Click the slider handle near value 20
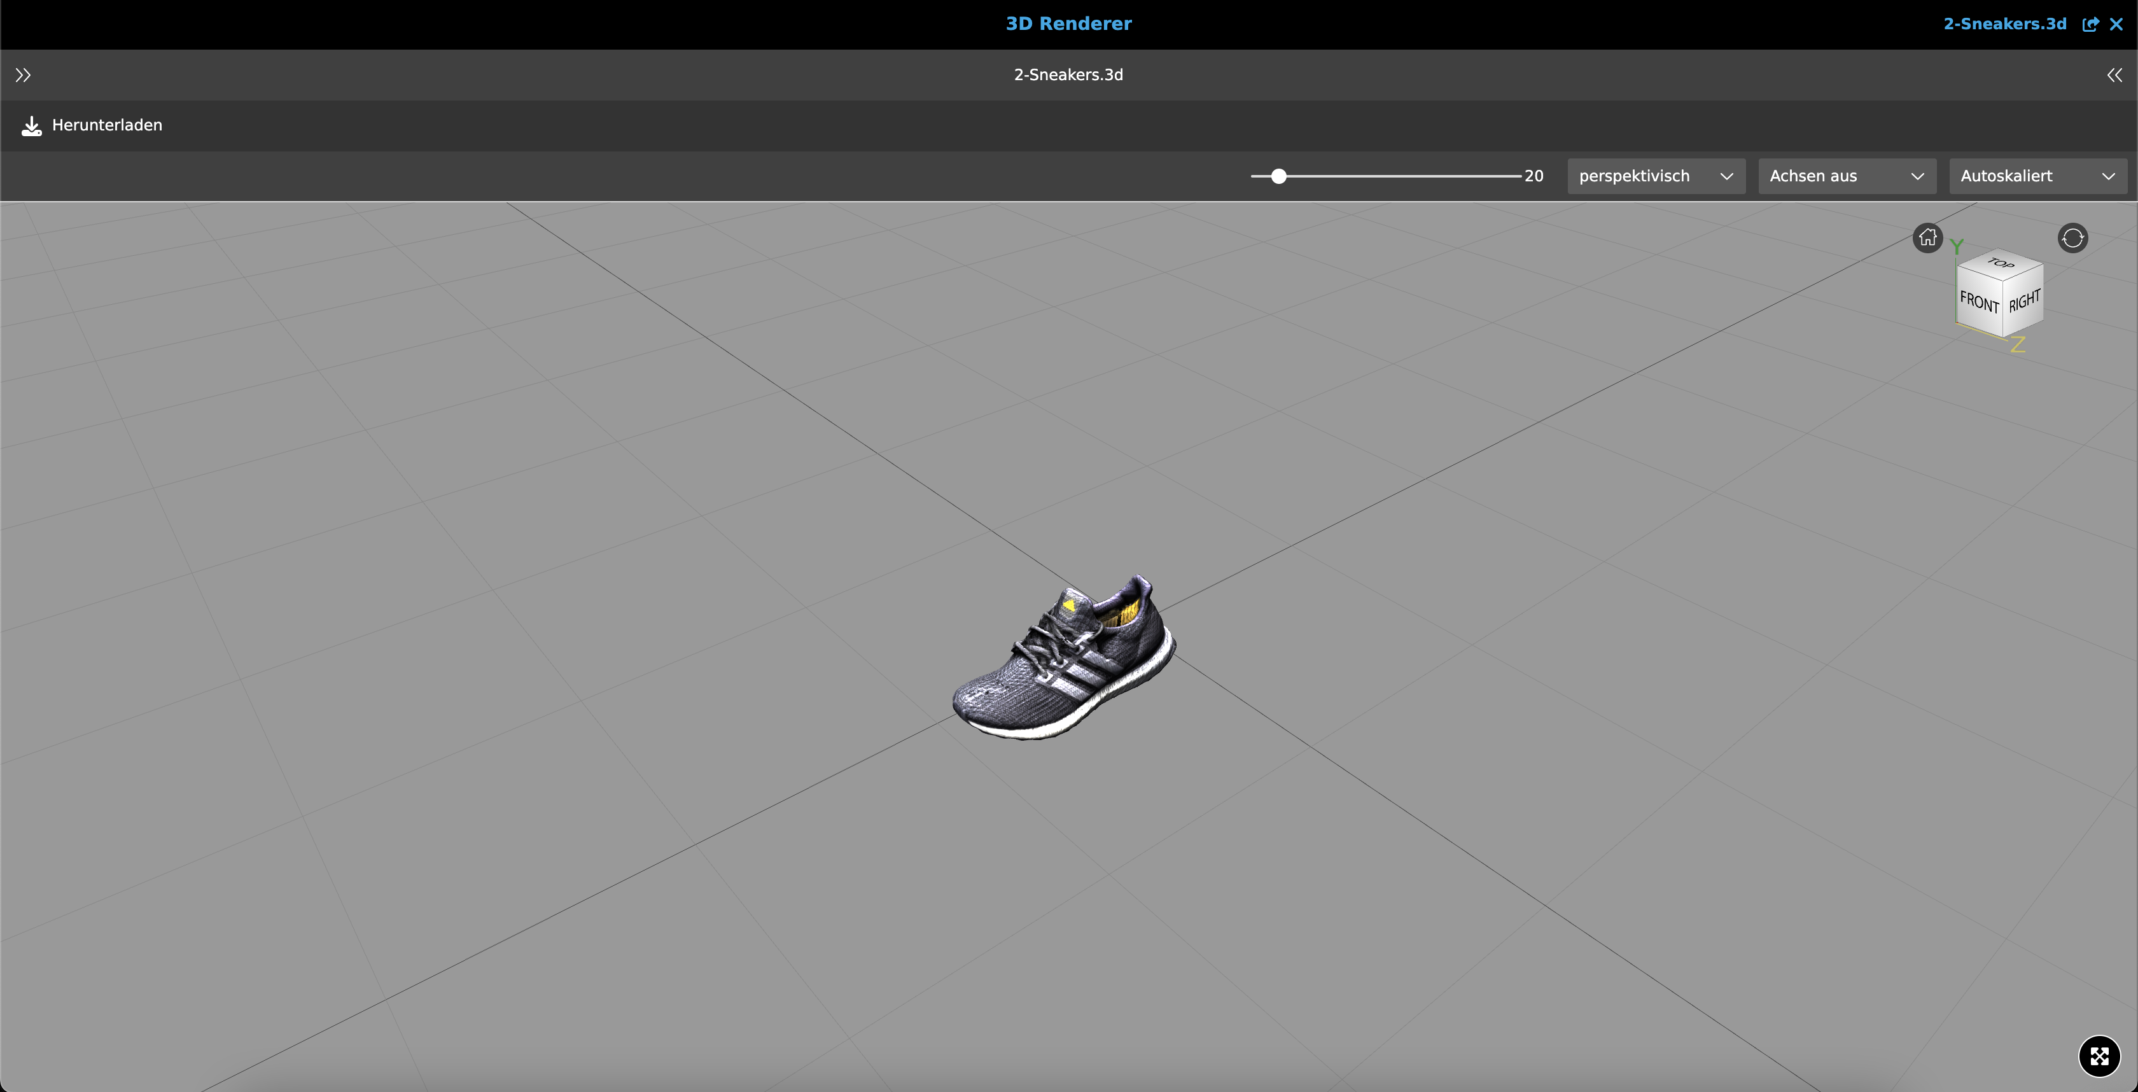This screenshot has width=2138, height=1092. (x=1279, y=176)
